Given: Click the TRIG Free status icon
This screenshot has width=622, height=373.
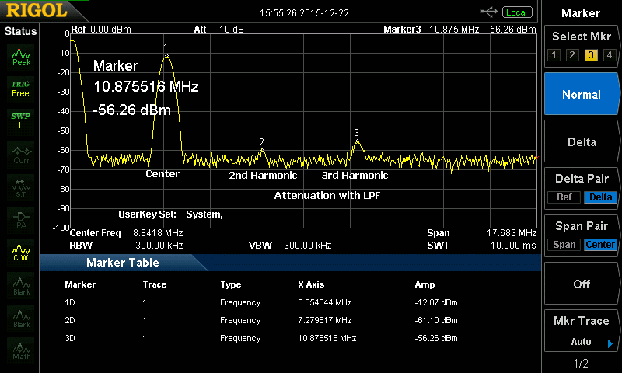Looking at the screenshot, I should pos(20,89).
